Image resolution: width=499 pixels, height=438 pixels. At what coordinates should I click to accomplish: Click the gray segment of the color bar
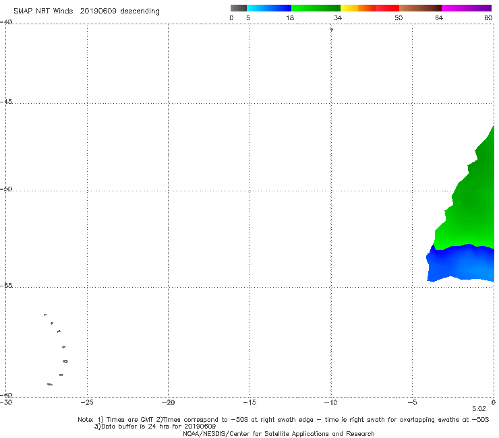239,8
